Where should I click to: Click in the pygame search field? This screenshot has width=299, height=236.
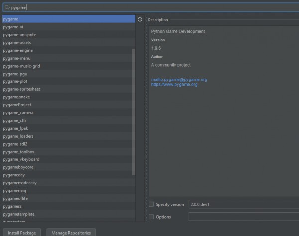[149, 8]
